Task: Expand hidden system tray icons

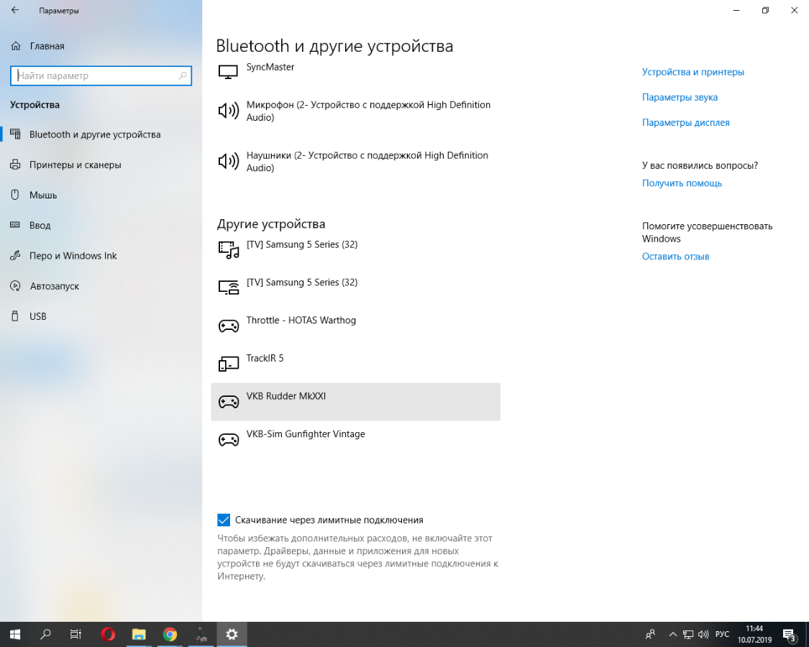Action: (673, 634)
